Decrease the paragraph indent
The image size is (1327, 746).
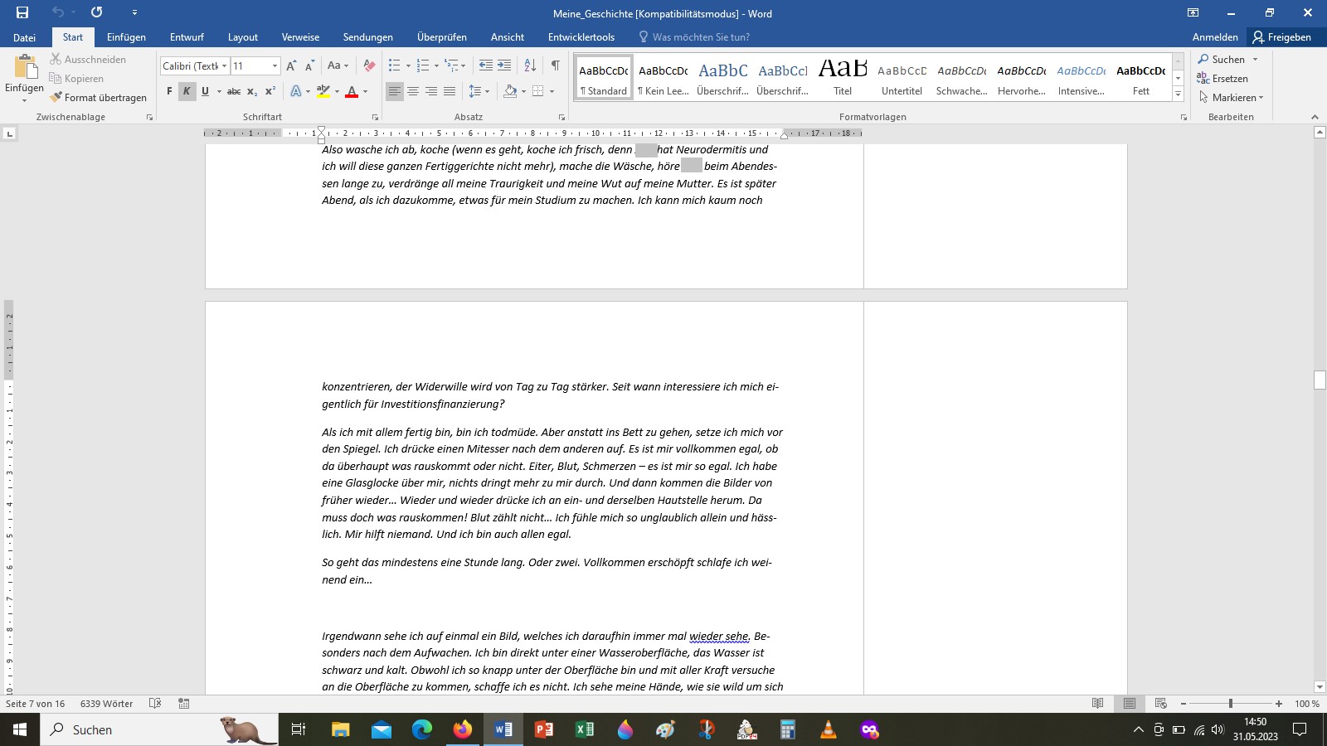tap(486, 65)
